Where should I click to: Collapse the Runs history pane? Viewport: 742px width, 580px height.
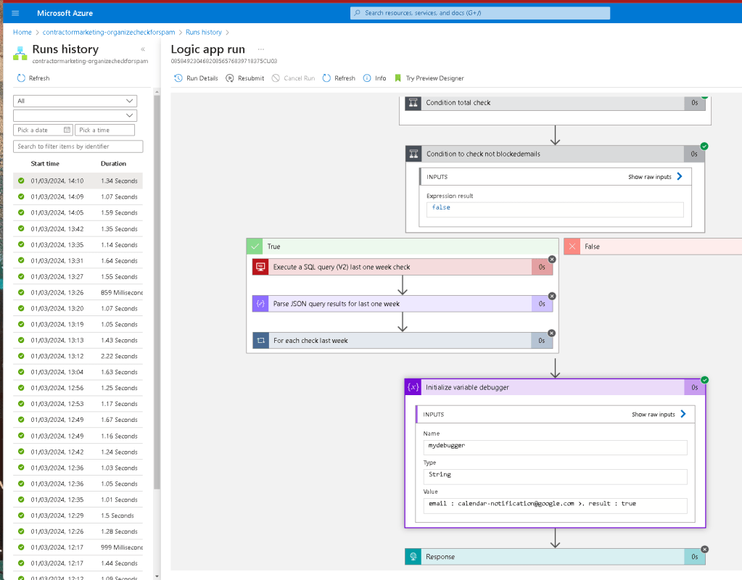[x=143, y=49]
